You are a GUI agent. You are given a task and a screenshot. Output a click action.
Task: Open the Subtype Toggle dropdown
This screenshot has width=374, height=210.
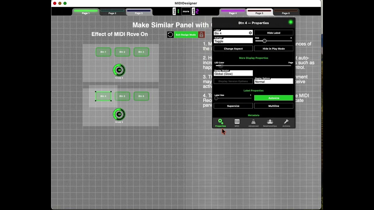point(233,41)
